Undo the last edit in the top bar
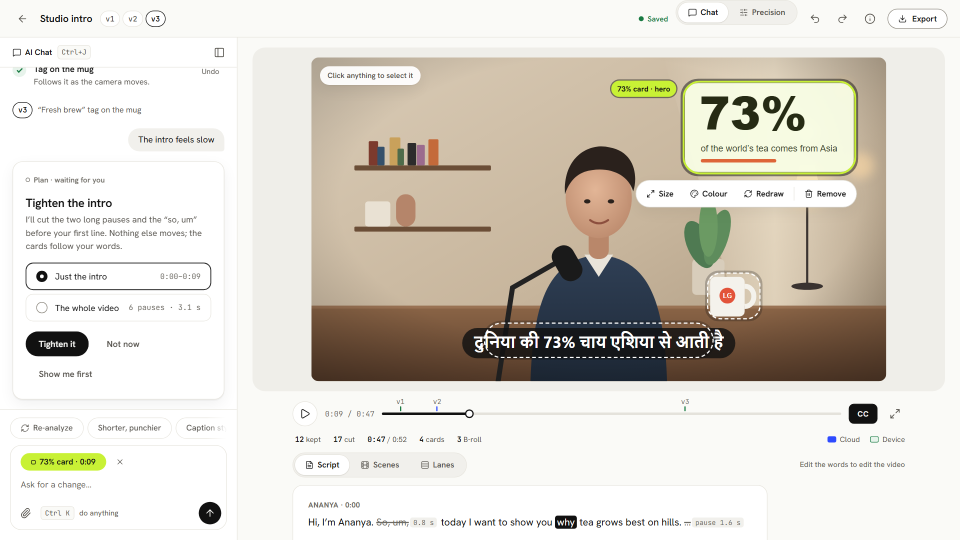 tap(815, 19)
